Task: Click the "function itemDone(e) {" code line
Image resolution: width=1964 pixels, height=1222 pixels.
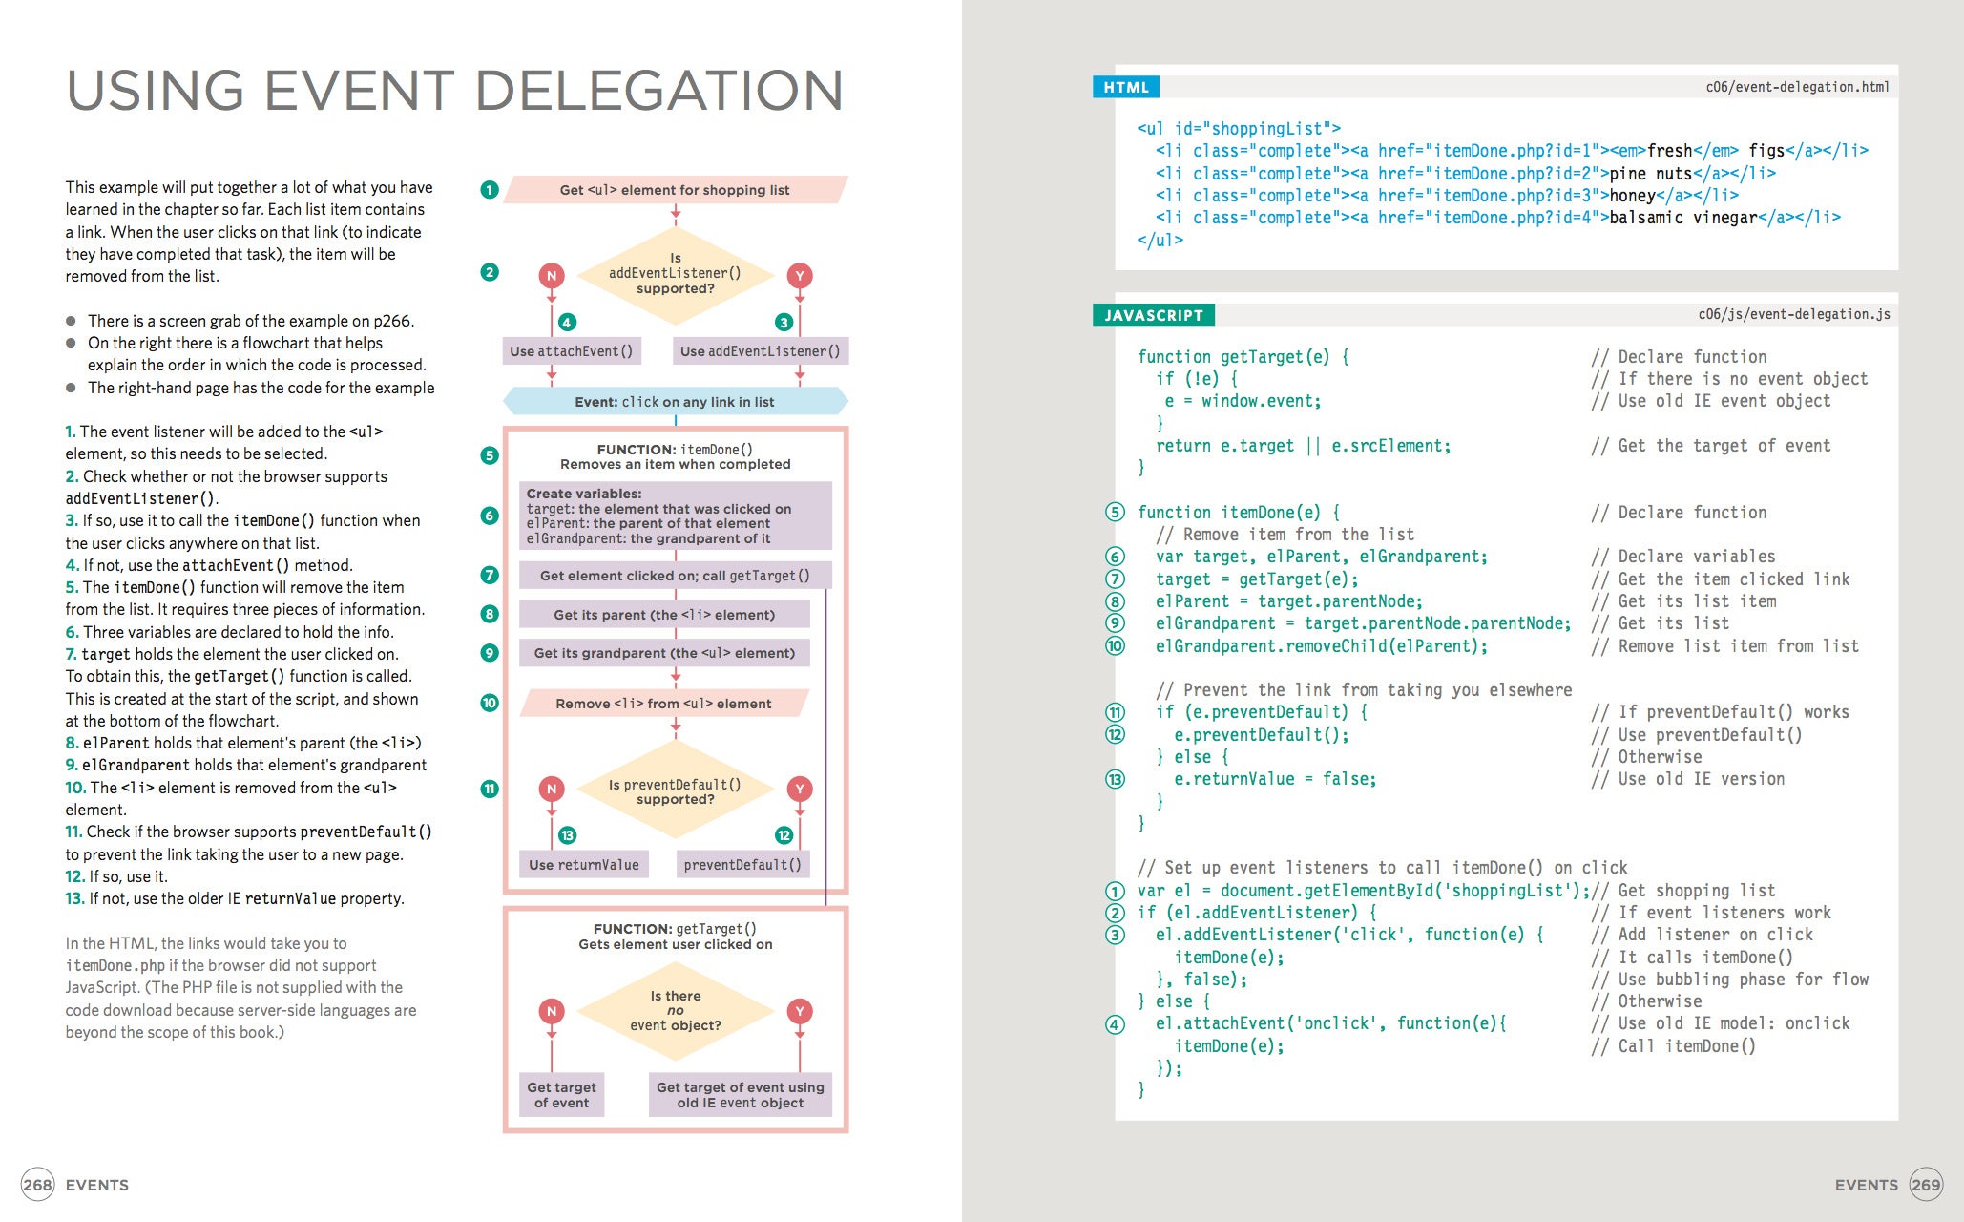Action: (1239, 513)
